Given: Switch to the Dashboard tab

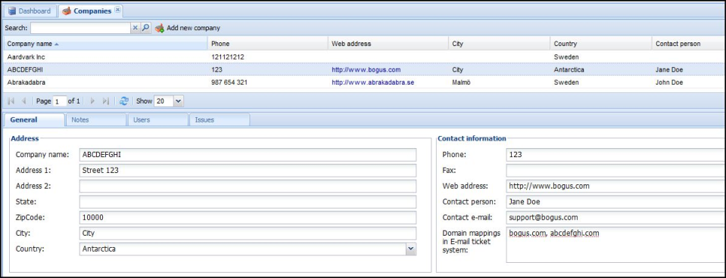Looking at the screenshot, I should click(30, 11).
